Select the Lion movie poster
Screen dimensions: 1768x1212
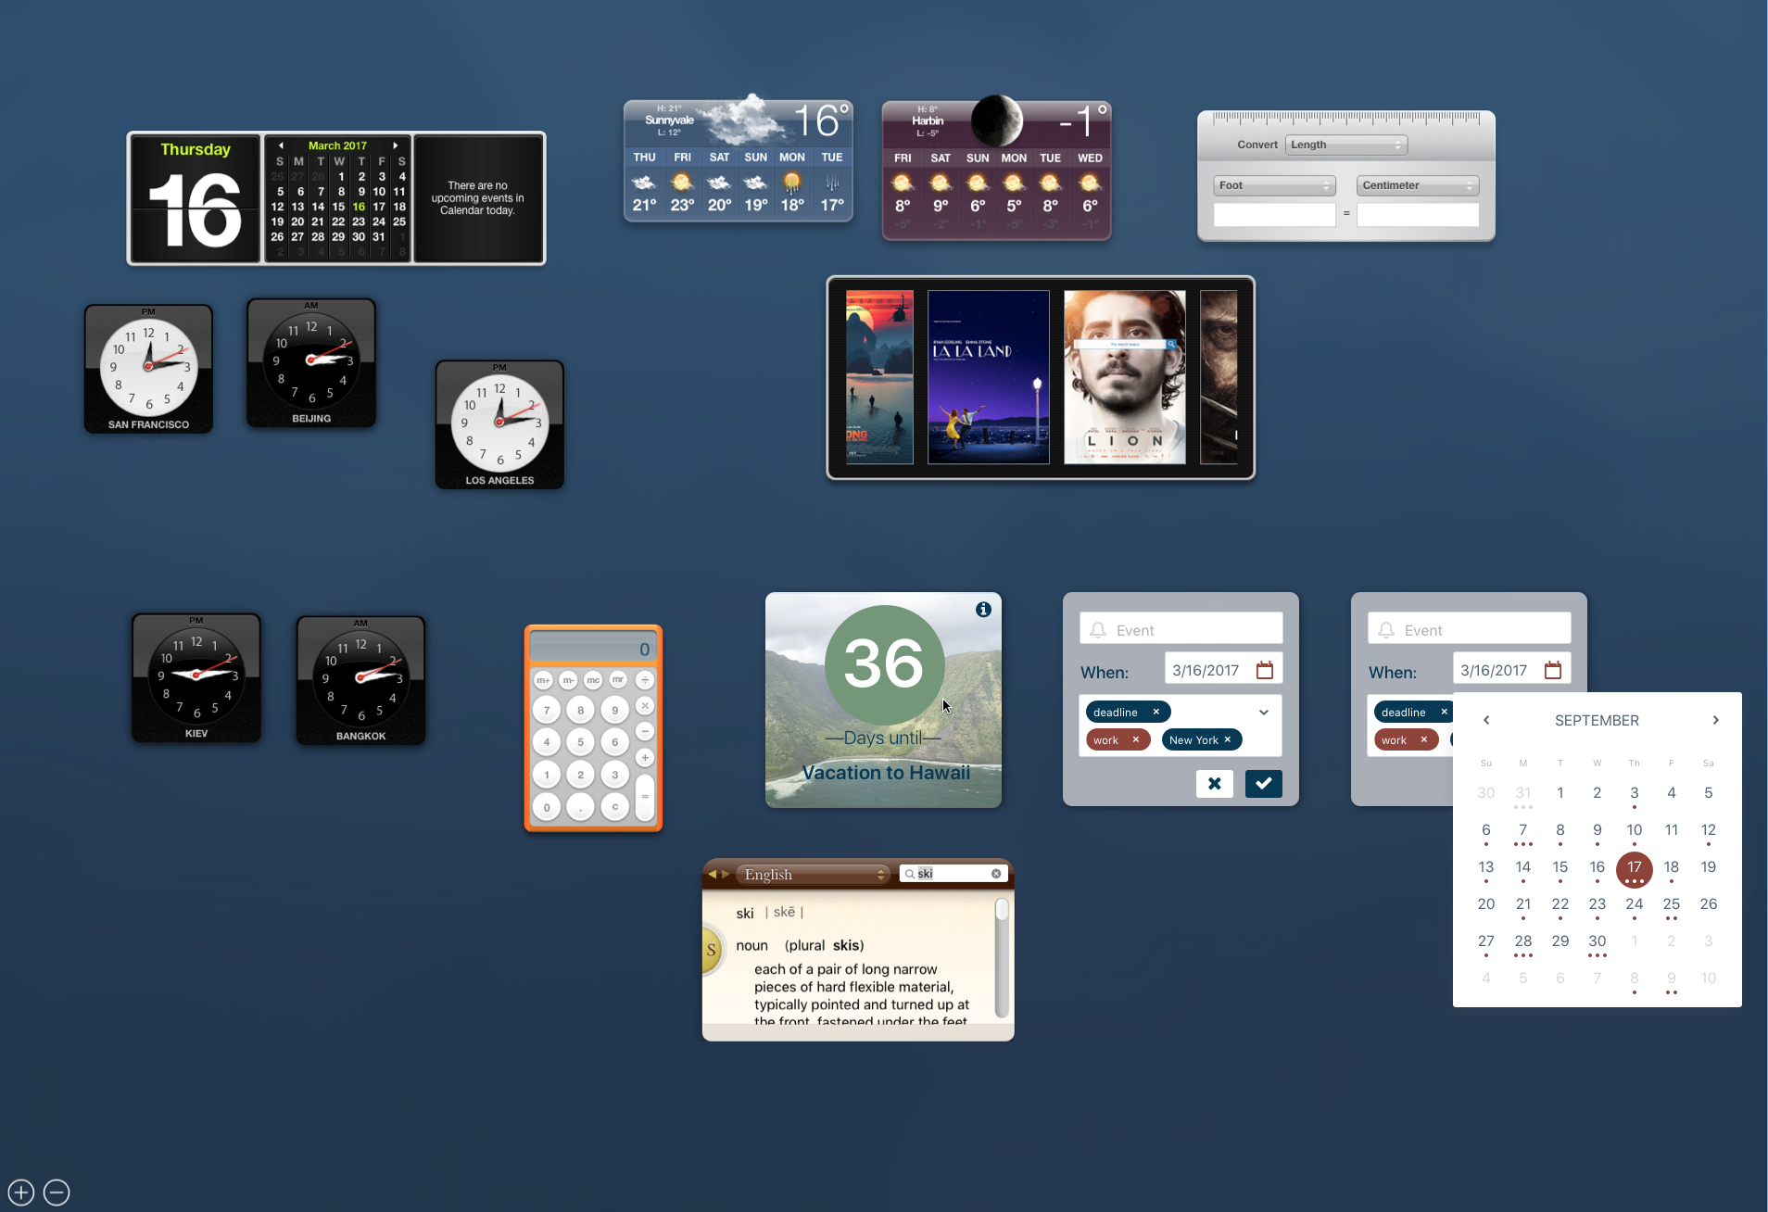1125,377
